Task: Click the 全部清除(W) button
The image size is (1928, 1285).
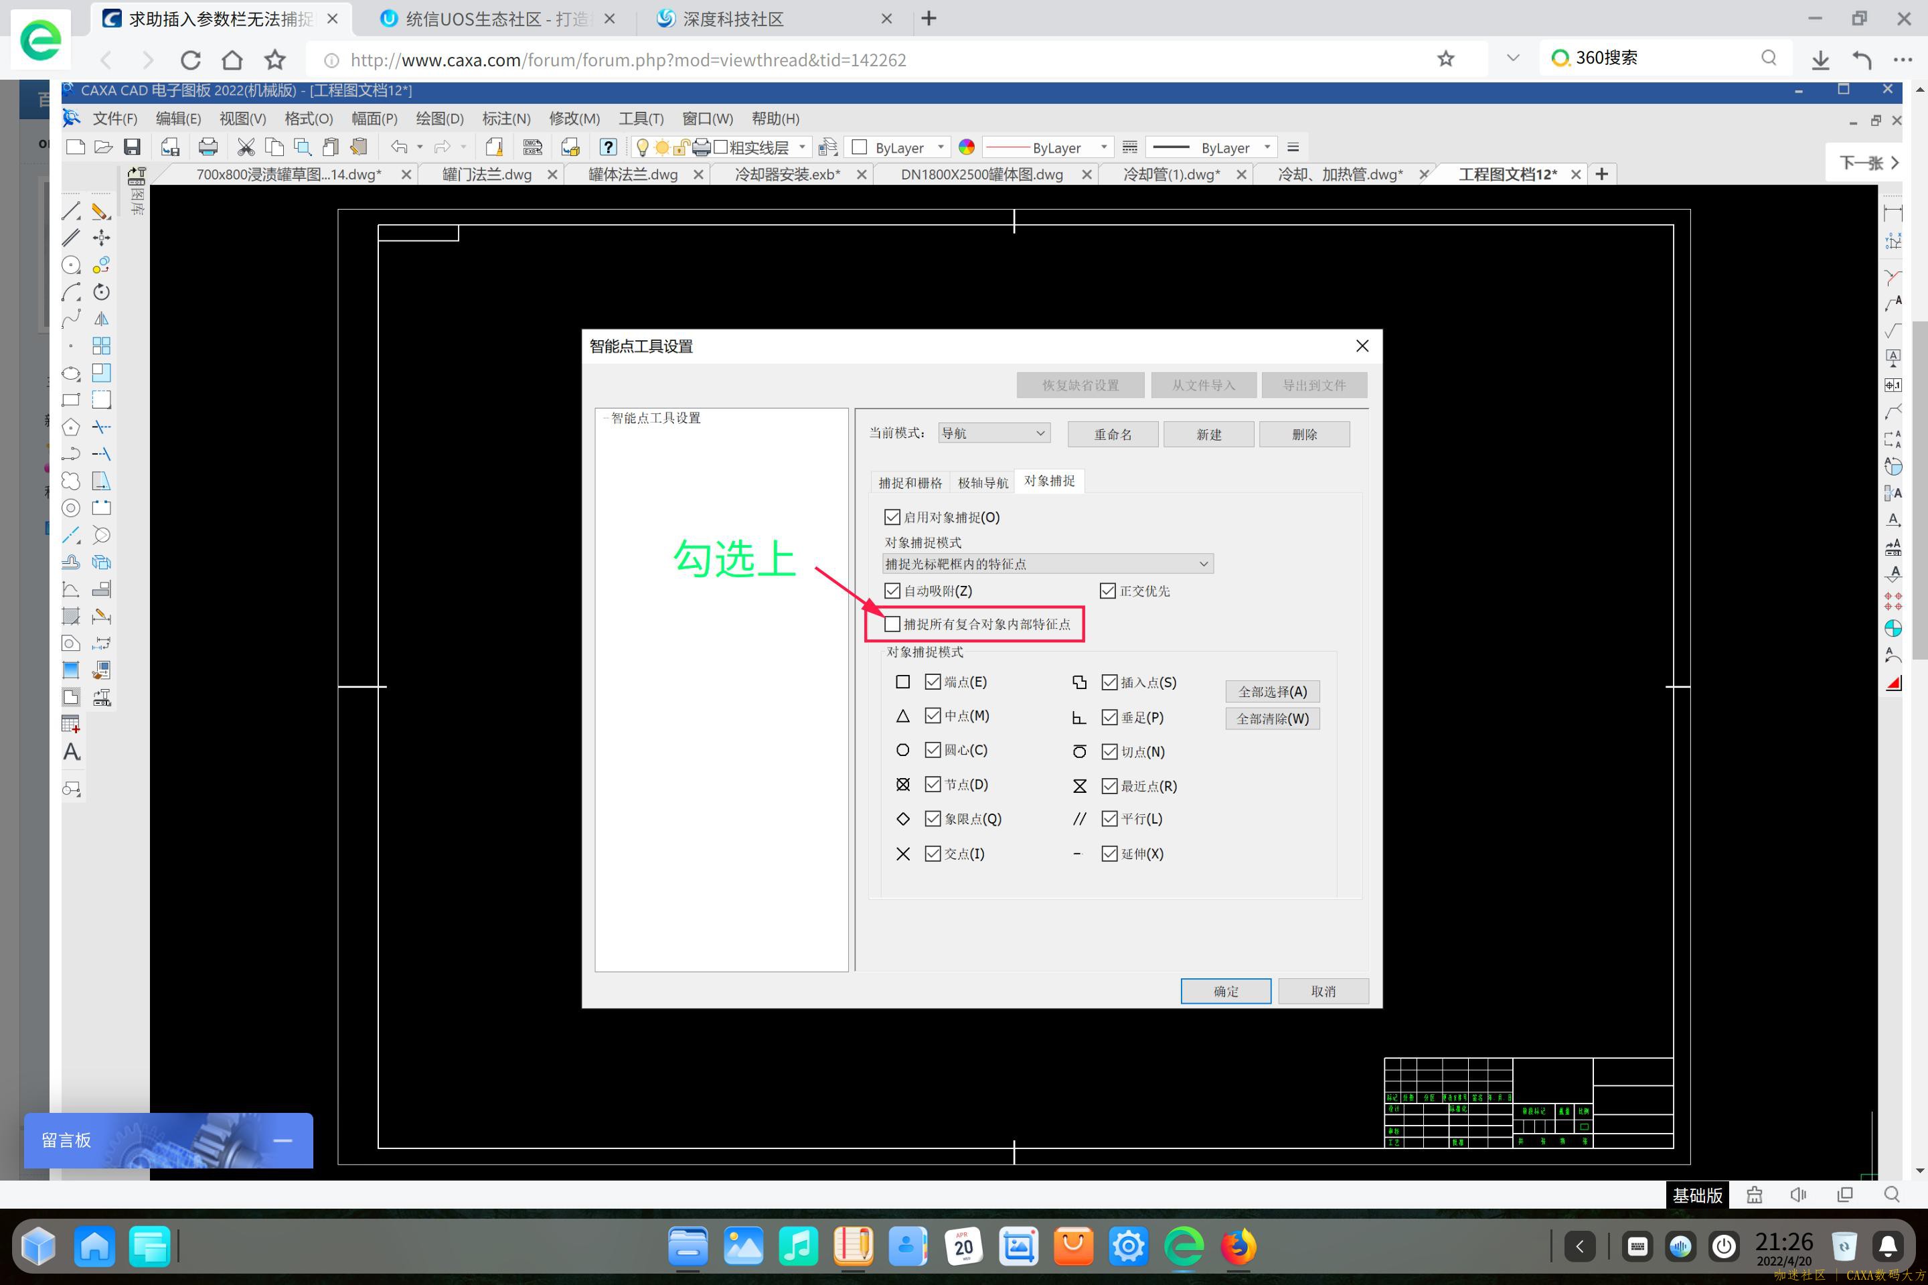Action: click(x=1272, y=719)
